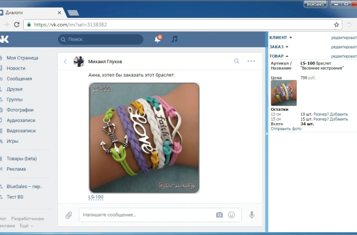The height and width of the screenshot is (235, 357).
Task: Open the dialog actions three-dots menu
Action: 251,61
